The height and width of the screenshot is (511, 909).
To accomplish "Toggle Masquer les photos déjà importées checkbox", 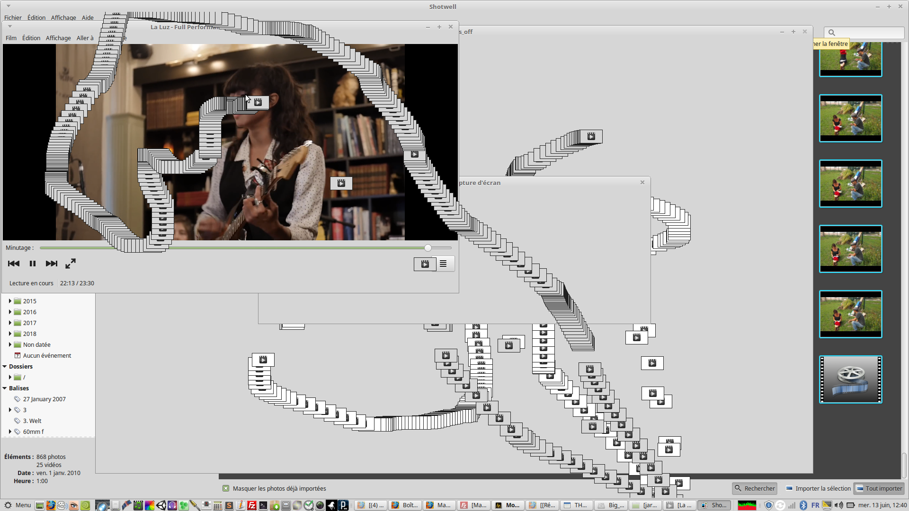I will point(226,488).
